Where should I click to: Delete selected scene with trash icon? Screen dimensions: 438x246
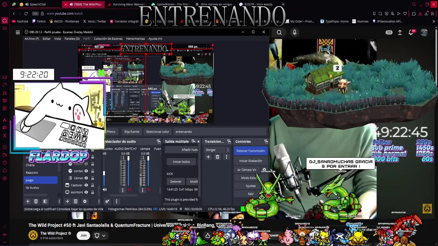pyautogui.click(x=36, y=202)
